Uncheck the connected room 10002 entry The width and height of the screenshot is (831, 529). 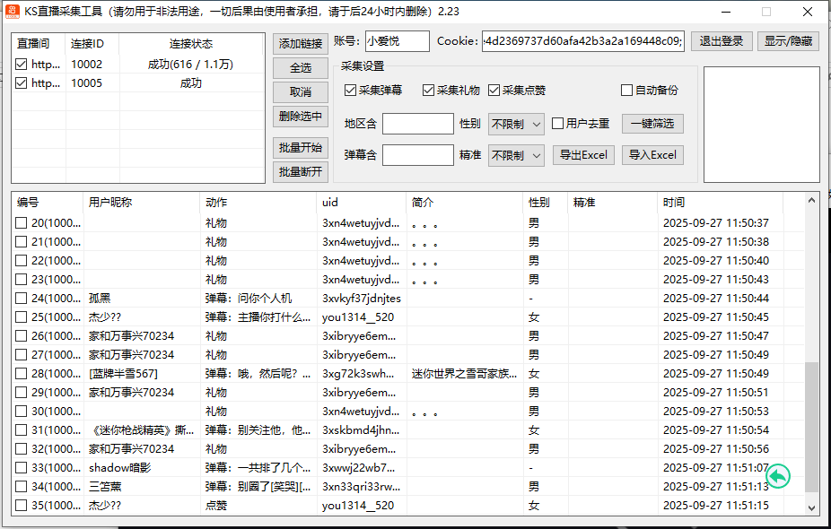coord(19,63)
